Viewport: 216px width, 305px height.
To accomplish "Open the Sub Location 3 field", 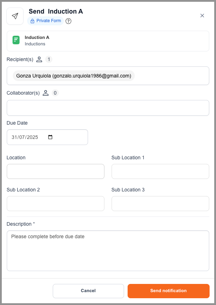I will click(160, 204).
